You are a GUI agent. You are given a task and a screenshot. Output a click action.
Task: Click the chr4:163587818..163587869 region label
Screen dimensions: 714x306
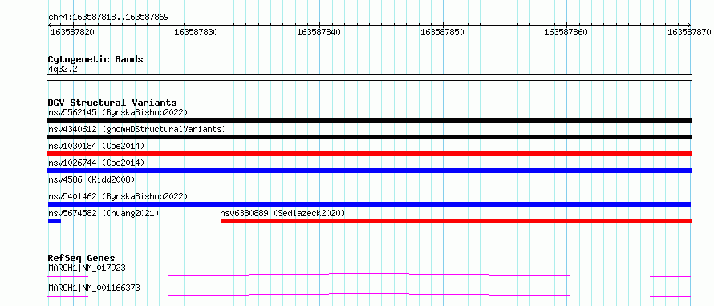tap(108, 18)
